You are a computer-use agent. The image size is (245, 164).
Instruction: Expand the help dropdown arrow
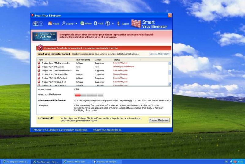(x=113, y=24)
